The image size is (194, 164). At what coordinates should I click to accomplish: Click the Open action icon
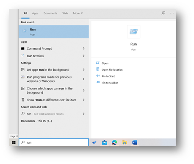point(98,63)
